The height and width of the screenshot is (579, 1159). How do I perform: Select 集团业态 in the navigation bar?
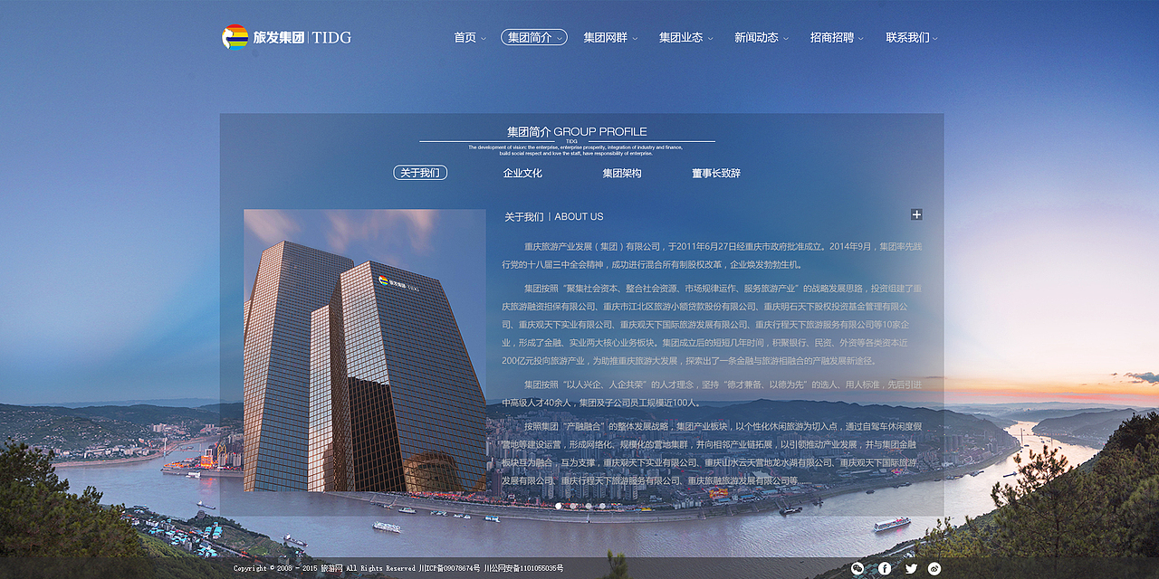(681, 37)
